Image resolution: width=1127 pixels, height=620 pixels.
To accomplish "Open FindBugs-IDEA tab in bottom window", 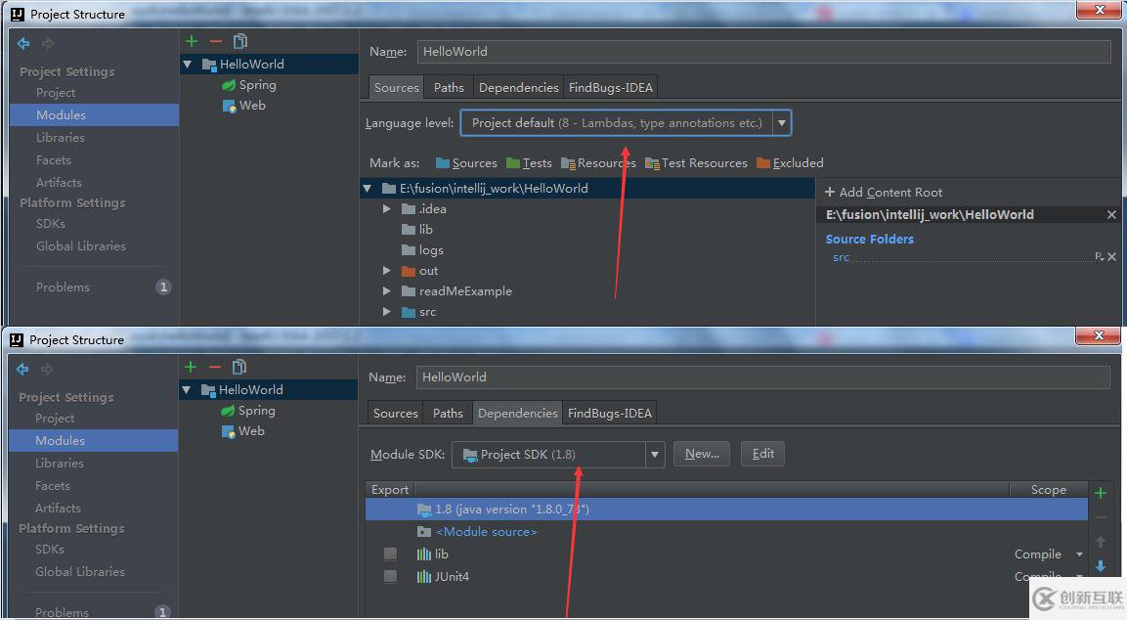I will coord(610,413).
